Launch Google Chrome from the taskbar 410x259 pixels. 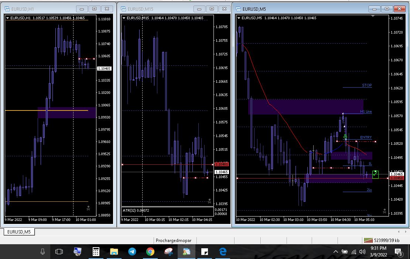point(150,252)
